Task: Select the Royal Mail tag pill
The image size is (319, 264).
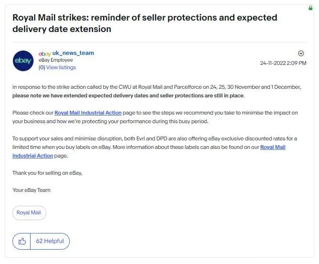Action: (29, 212)
